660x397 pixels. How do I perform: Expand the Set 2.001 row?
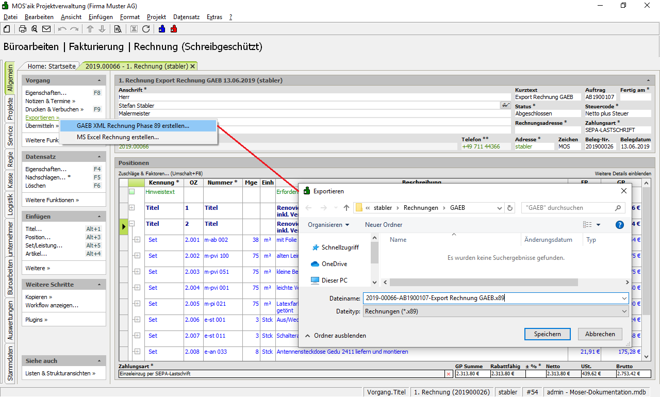137,240
